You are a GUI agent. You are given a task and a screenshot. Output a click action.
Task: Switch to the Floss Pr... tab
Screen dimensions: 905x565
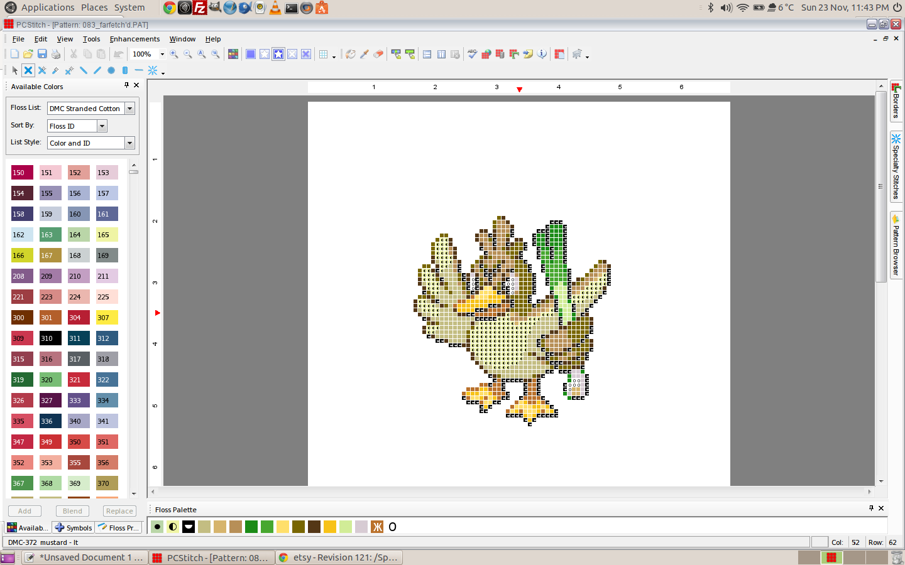tap(119, 528)
